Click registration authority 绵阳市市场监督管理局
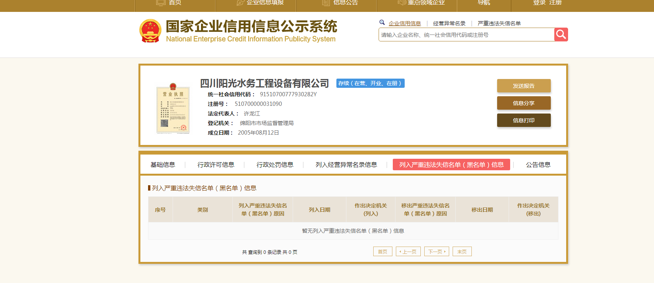654x283 pixels. coord(267,123)
